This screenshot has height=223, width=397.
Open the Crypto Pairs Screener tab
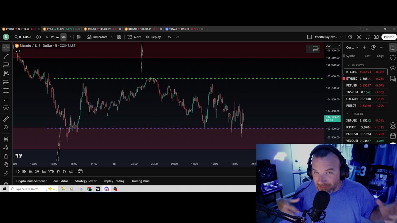[x=31, y=181]
